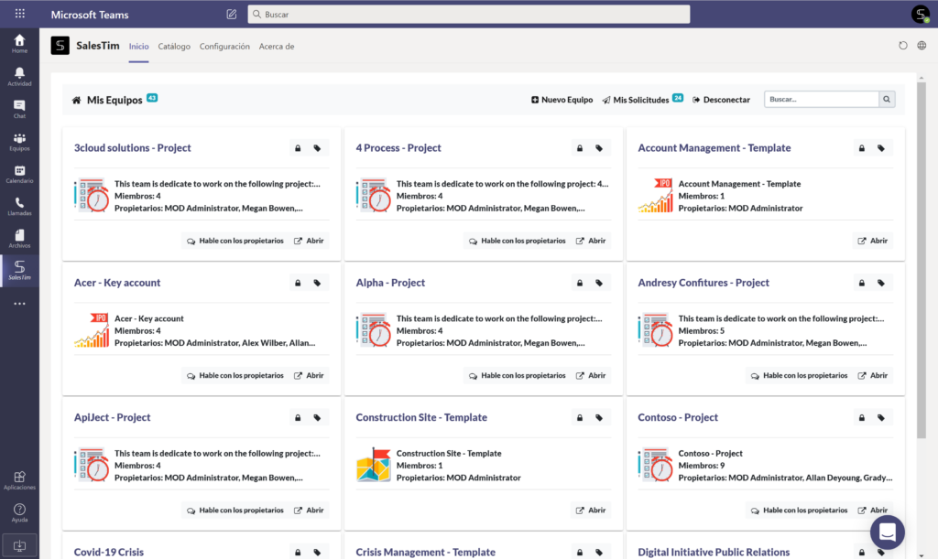Image resolution: width=938 pixels, height=559 pixels.
Task: Open the app launcher waffle icon
Action: 20,13
